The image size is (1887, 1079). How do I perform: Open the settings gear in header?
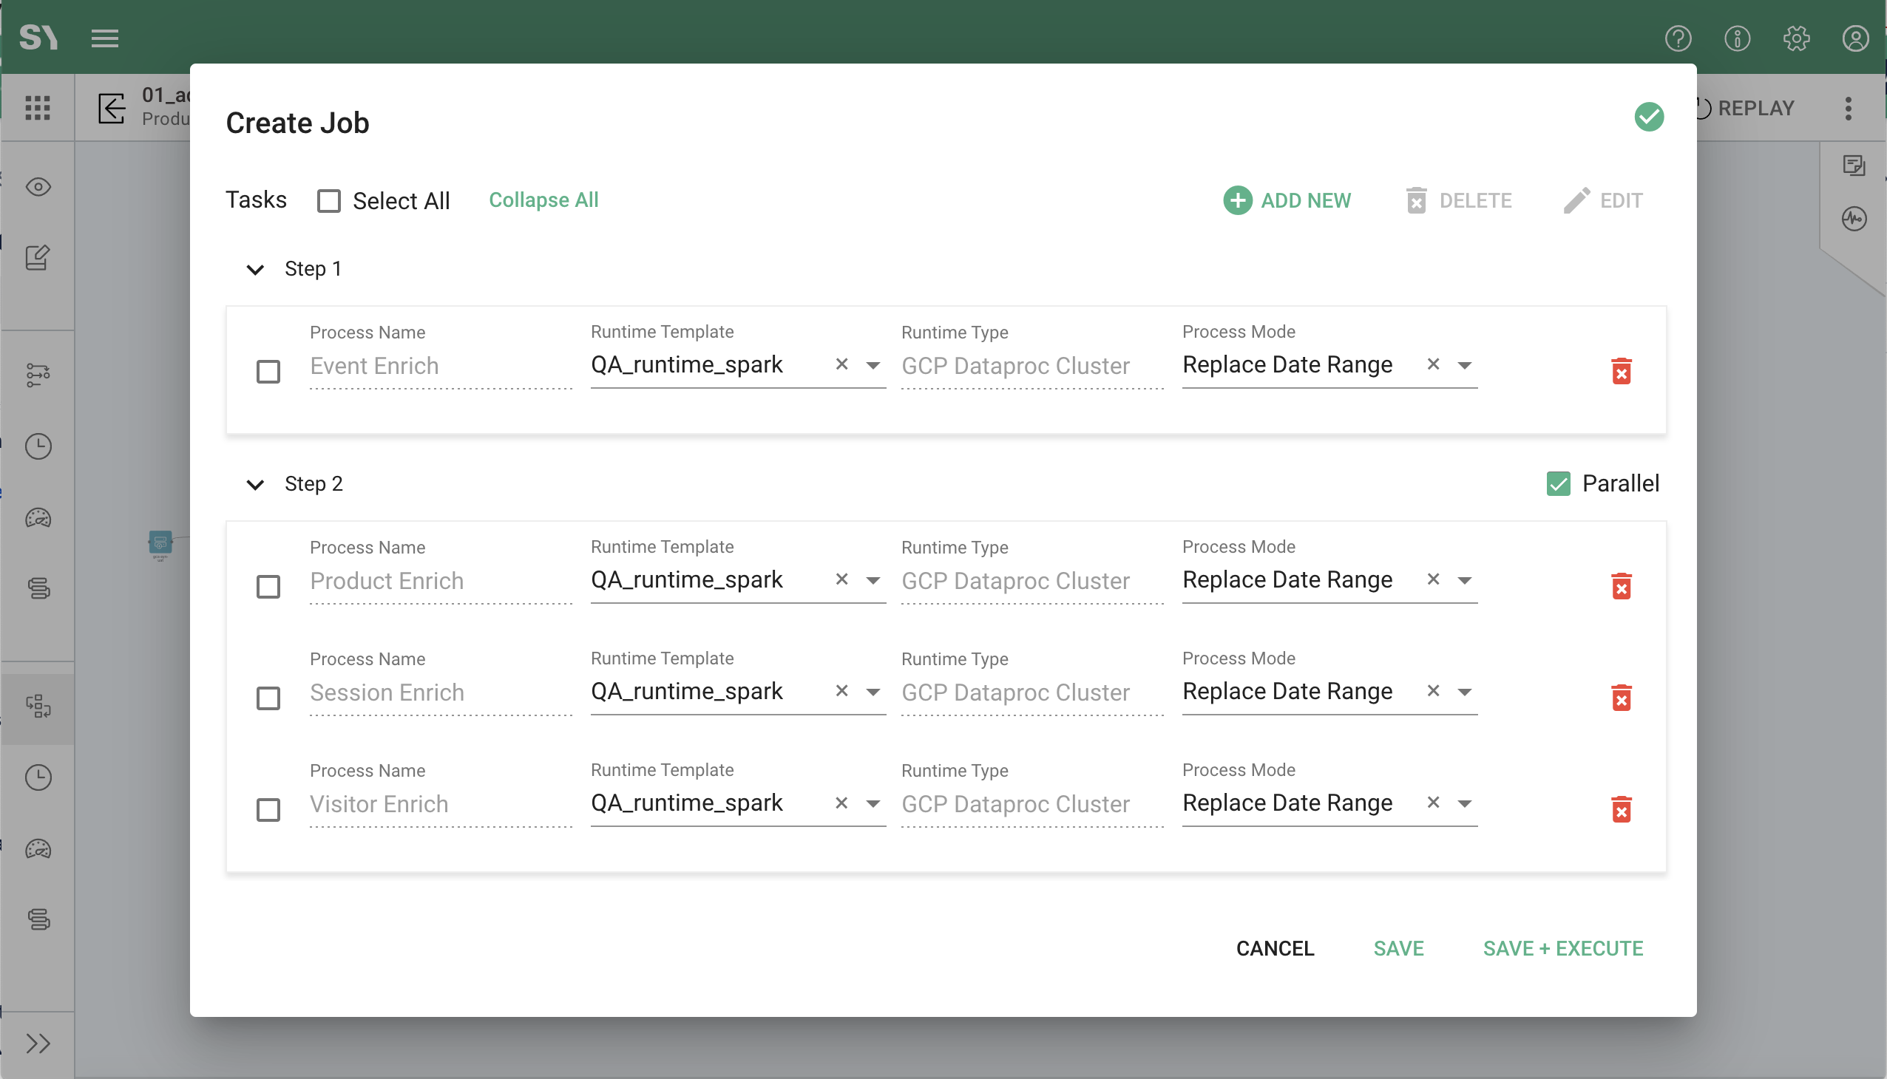point(1796,38)
